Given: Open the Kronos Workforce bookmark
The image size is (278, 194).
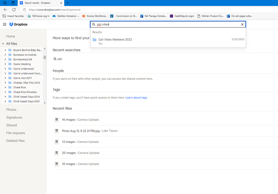Looking at the screenshot, I should 95,16.
